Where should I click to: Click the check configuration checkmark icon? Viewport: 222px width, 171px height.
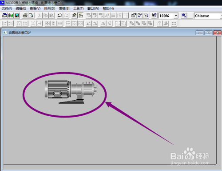(140, 16)
